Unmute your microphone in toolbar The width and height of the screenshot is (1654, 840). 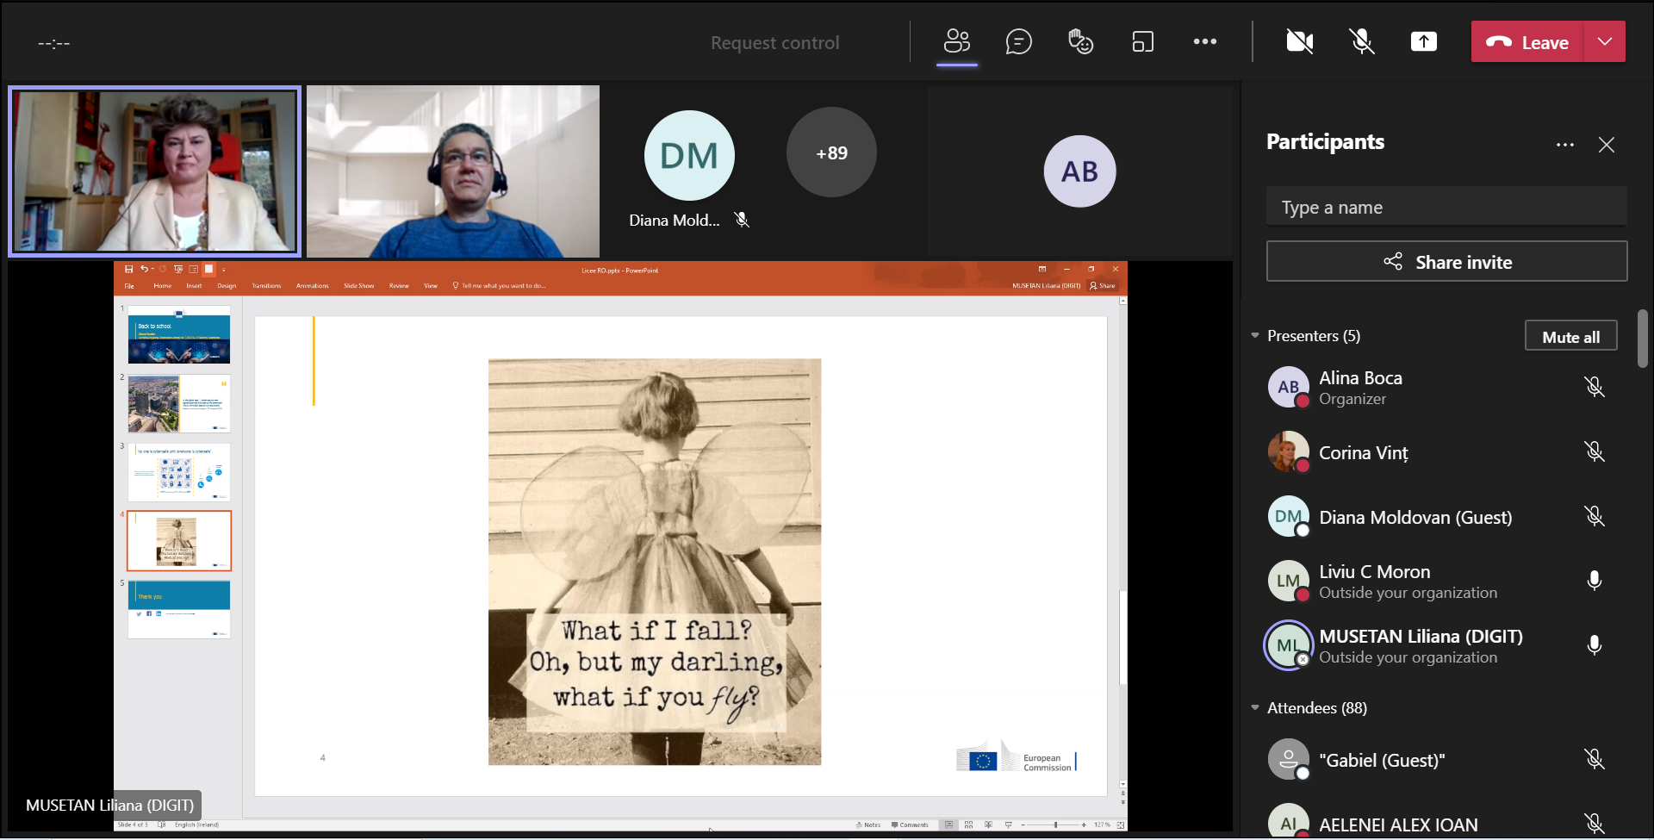click(1361, 41)
